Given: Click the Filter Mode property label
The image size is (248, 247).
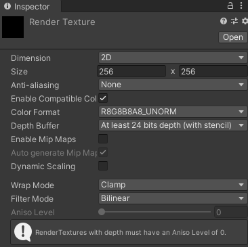Looking at the screenshot, I should coord(32,199).
